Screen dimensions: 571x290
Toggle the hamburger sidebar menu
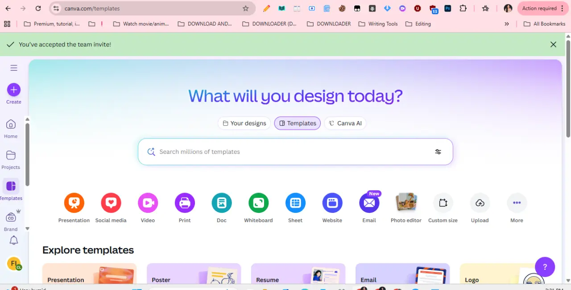click(x=14, y=68)
